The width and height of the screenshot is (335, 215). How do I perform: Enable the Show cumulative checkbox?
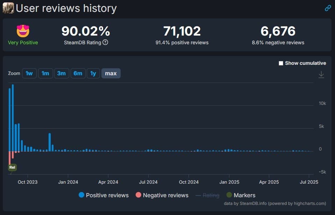point(281,63)
